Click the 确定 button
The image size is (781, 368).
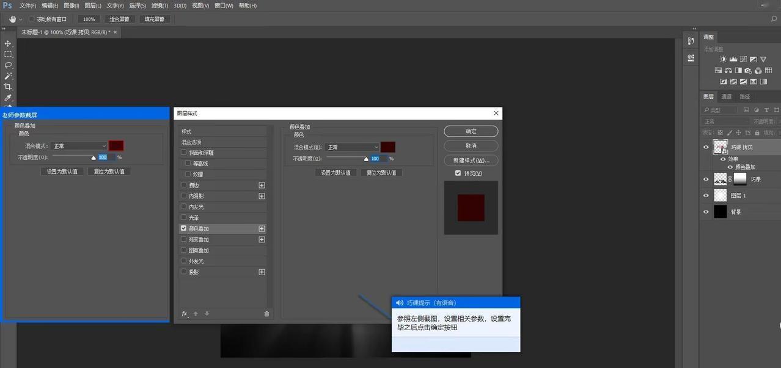(471, 131)
